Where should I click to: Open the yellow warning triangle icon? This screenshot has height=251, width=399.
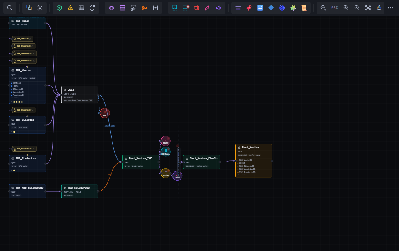tap(70, 8)
